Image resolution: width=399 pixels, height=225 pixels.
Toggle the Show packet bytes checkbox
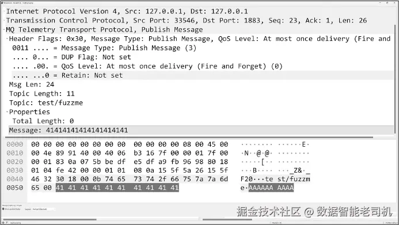click(3, 209)
